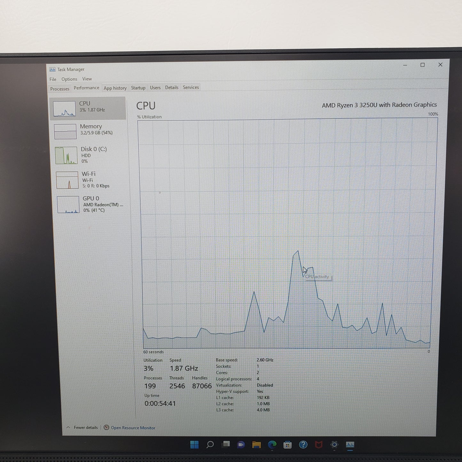
Task: Click the 87066 handles value
Action: coord(202,386)
